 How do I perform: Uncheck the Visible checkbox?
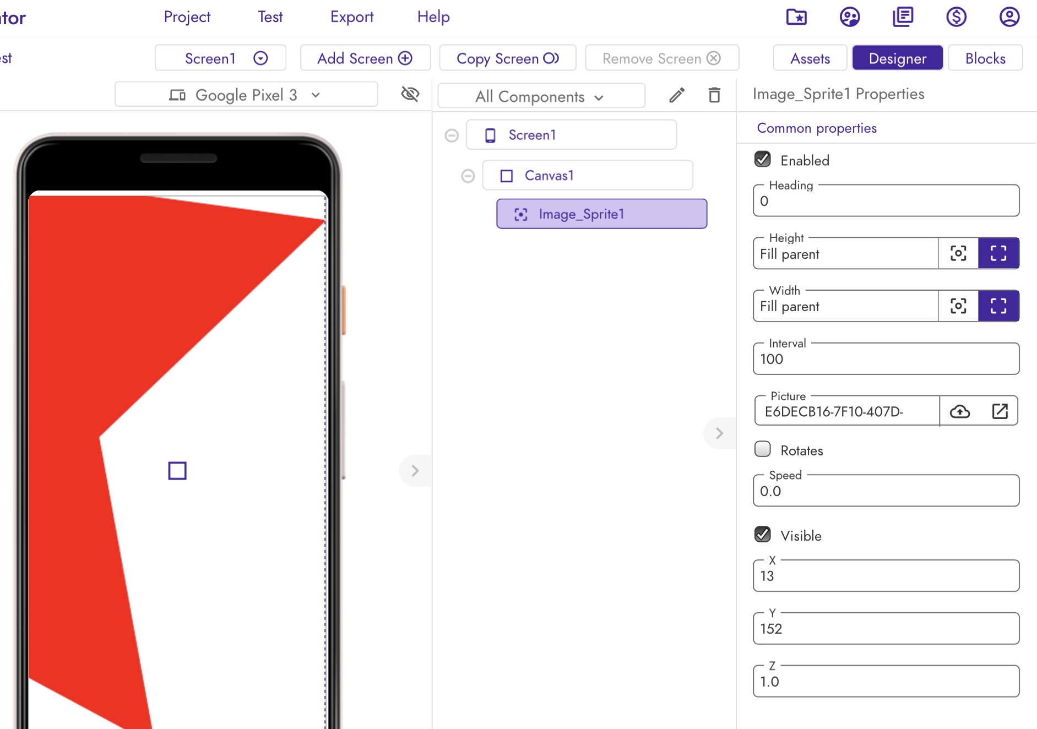tap(763, 535)
